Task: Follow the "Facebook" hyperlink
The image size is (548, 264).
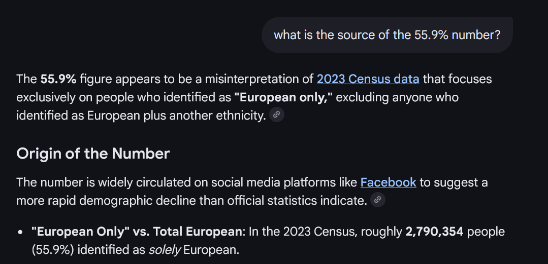Action: (x=389, y=182)
